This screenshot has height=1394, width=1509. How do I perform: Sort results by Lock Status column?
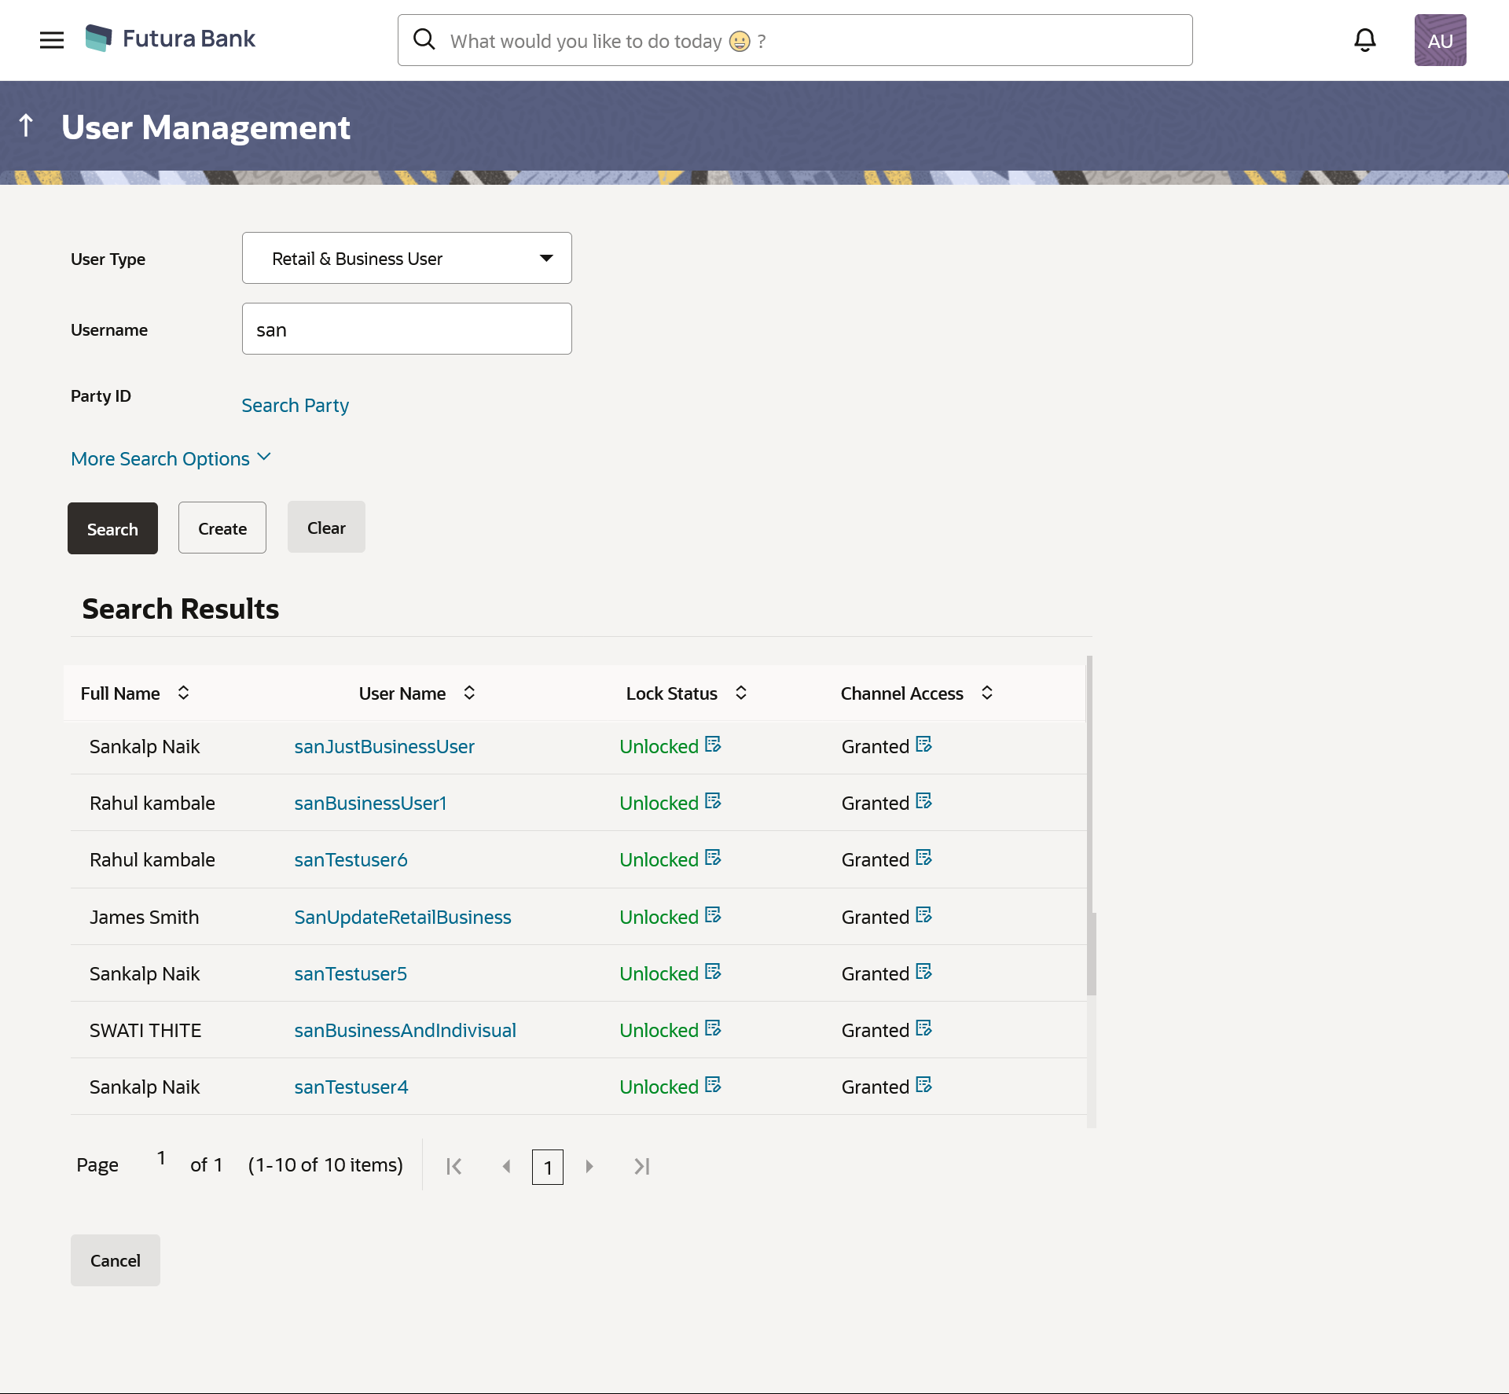740,693
